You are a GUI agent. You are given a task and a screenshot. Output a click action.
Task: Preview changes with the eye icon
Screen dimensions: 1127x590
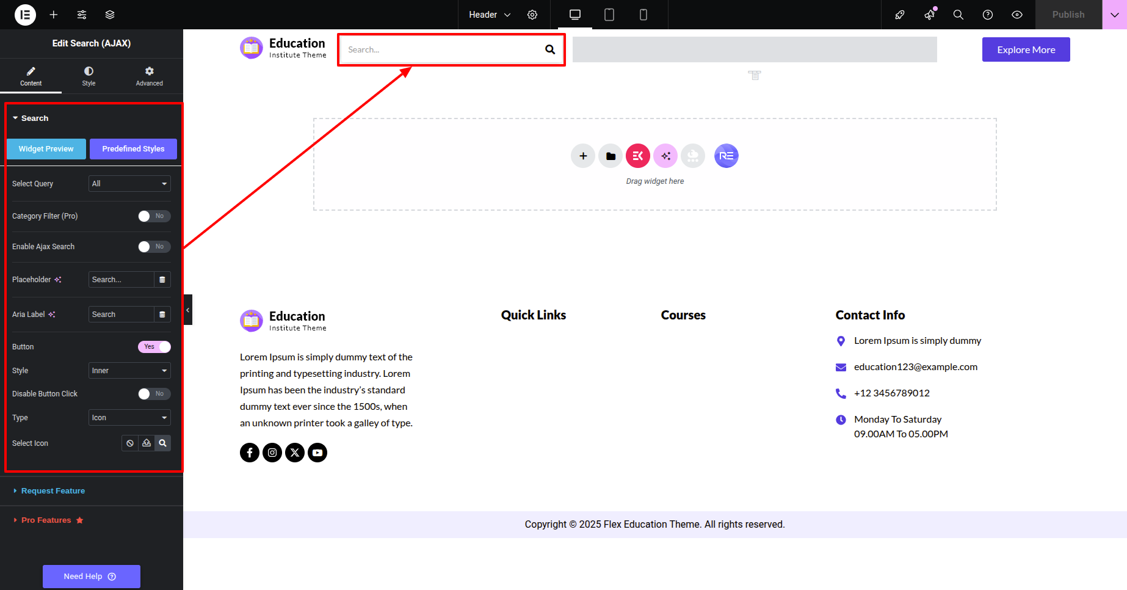(x=1017, y=15)
